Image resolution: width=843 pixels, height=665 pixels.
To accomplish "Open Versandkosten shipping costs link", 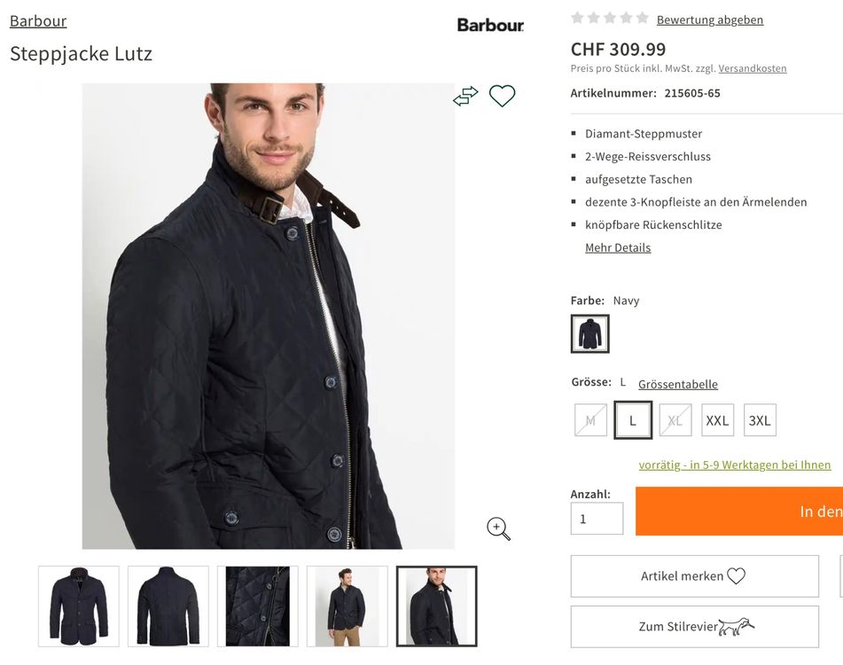I will (x=753, y=68).
